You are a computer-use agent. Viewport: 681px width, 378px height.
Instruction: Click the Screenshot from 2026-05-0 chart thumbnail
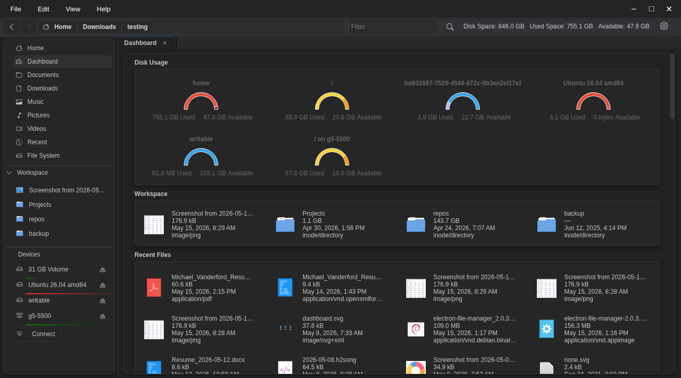coord(416,368)
